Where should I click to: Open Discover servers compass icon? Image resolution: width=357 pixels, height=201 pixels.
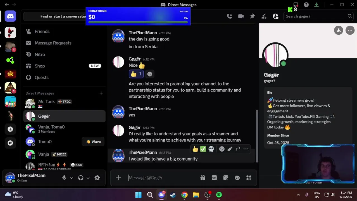[10, 143]
